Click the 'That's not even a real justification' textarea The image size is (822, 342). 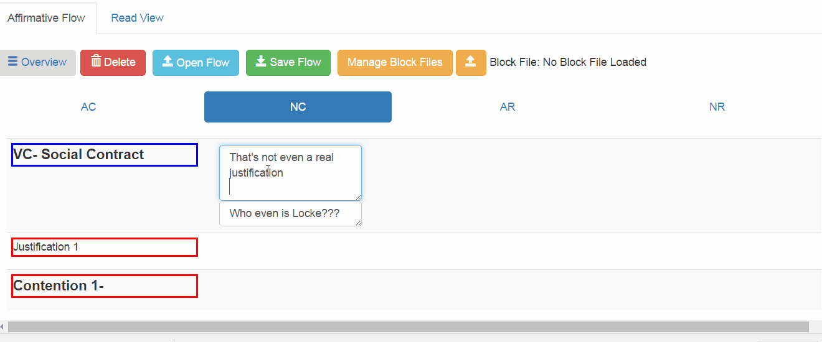pos(290,173)
